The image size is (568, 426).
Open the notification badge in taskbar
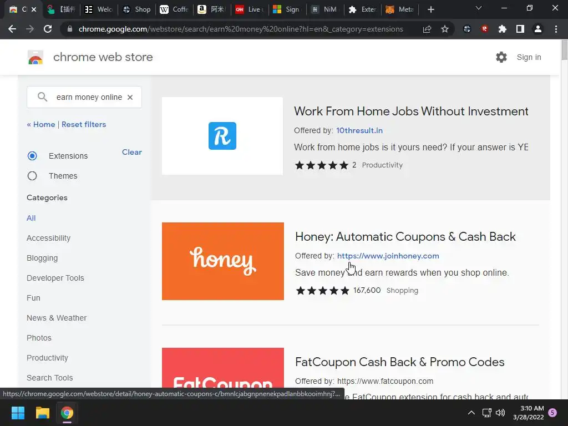click(x=552, y=413)
